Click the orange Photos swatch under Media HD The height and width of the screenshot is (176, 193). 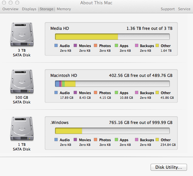coord(96,45)
